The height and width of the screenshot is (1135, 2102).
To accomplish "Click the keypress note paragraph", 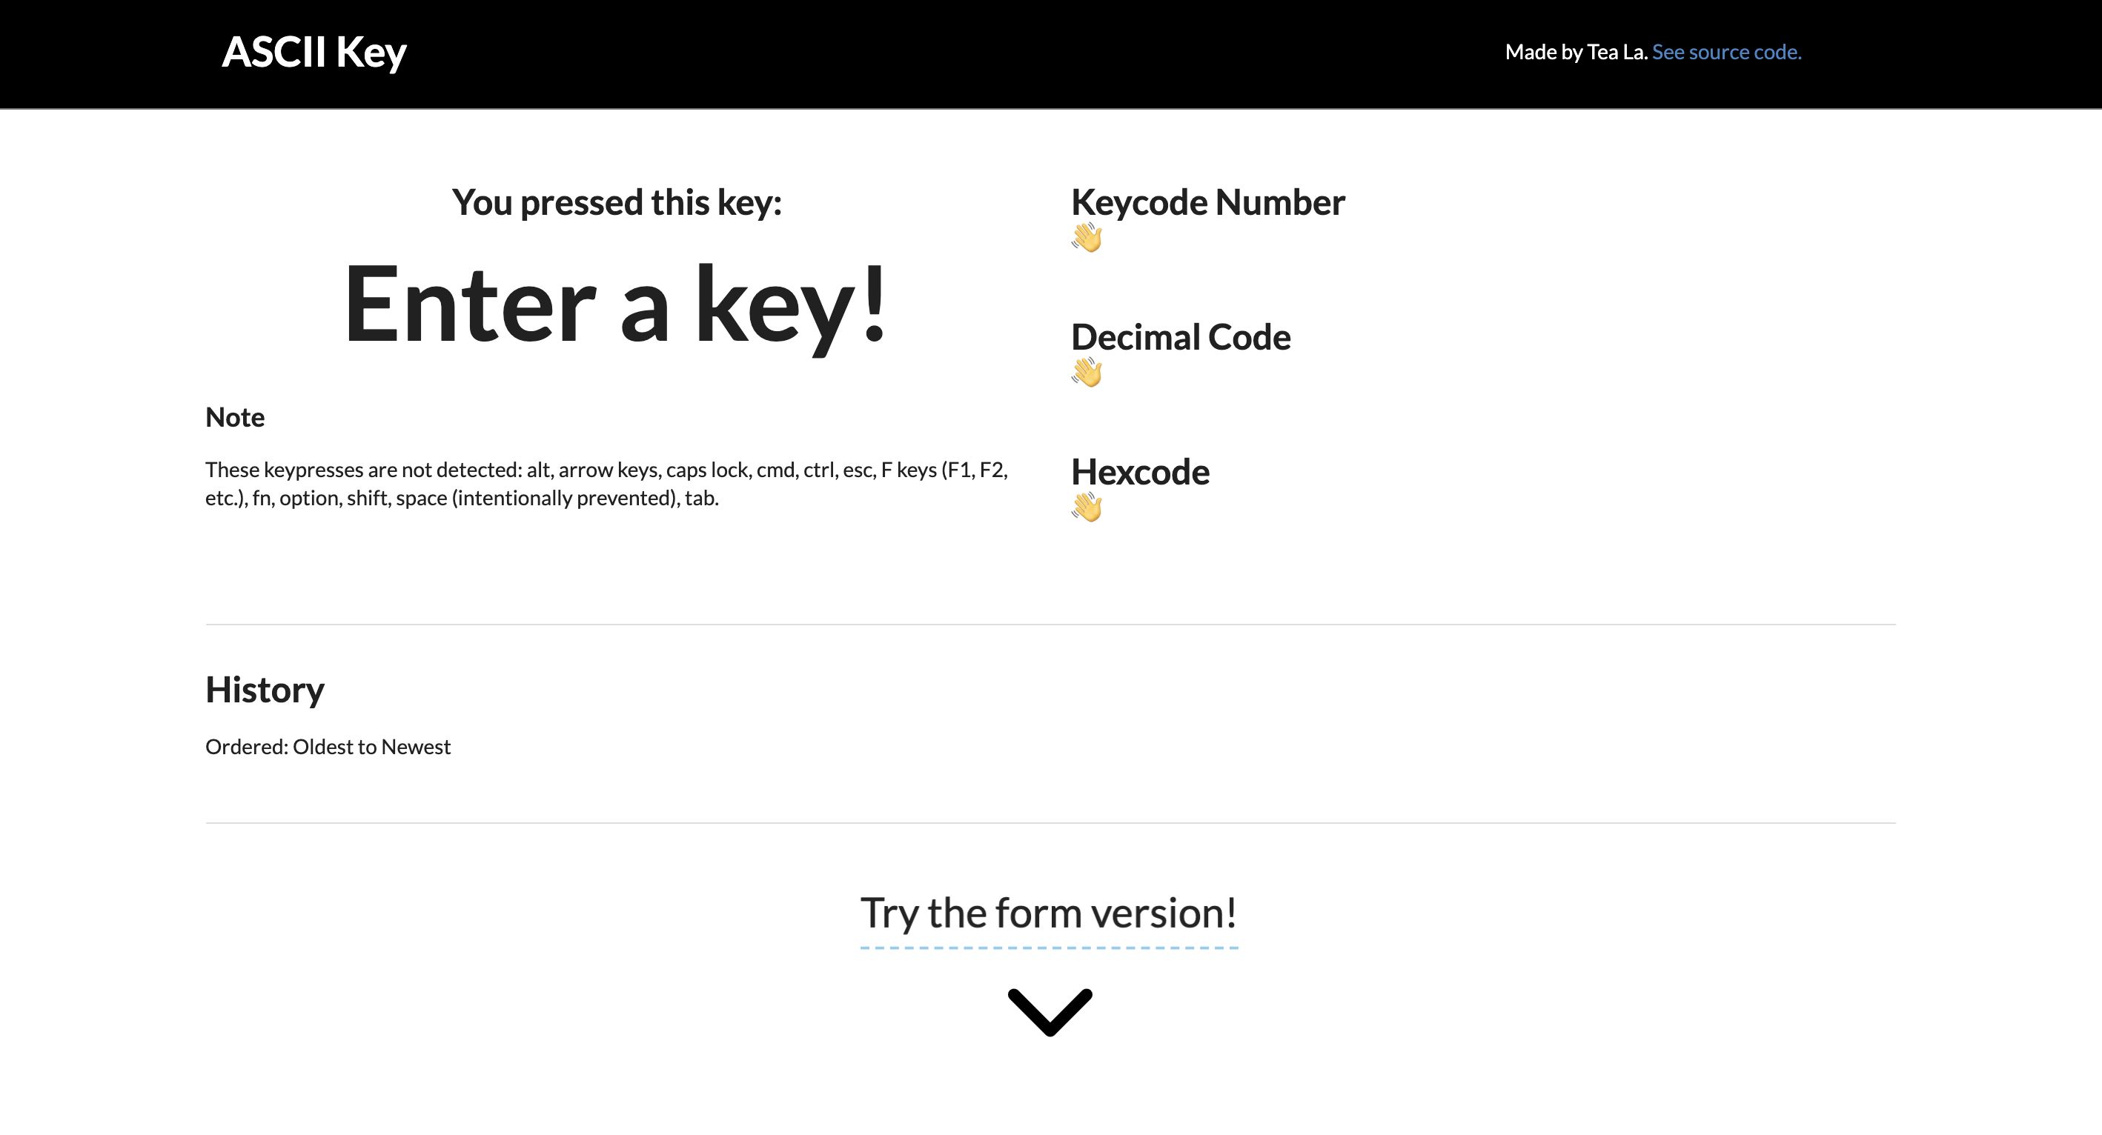I will (607, 483).
